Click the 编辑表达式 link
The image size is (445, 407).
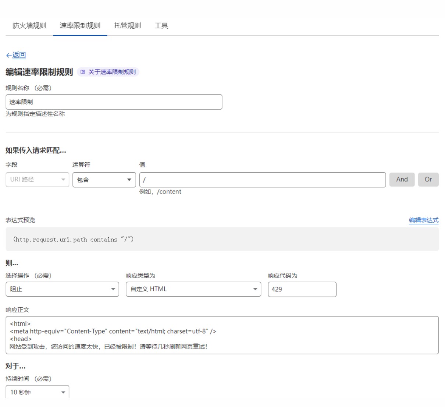coord(423,220)
